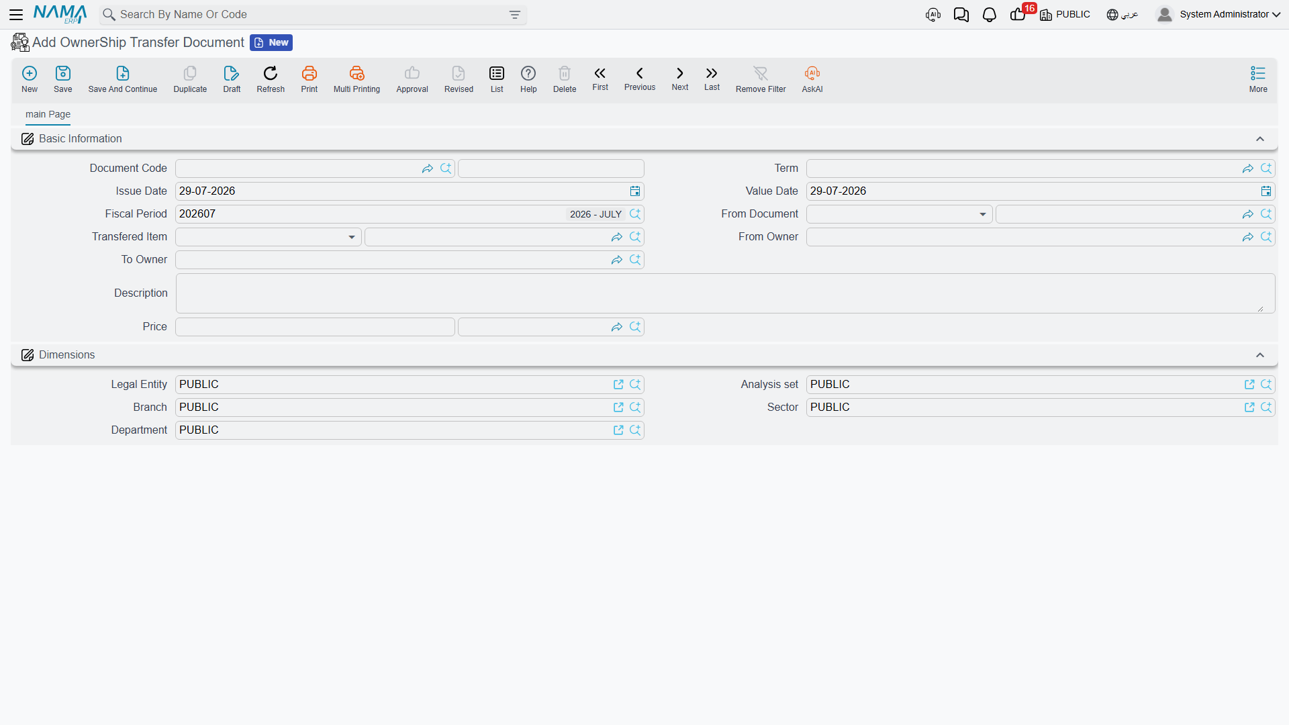Open notifications bell
This screenshot has height=725, width=1289.
click(x=989, y=15)
